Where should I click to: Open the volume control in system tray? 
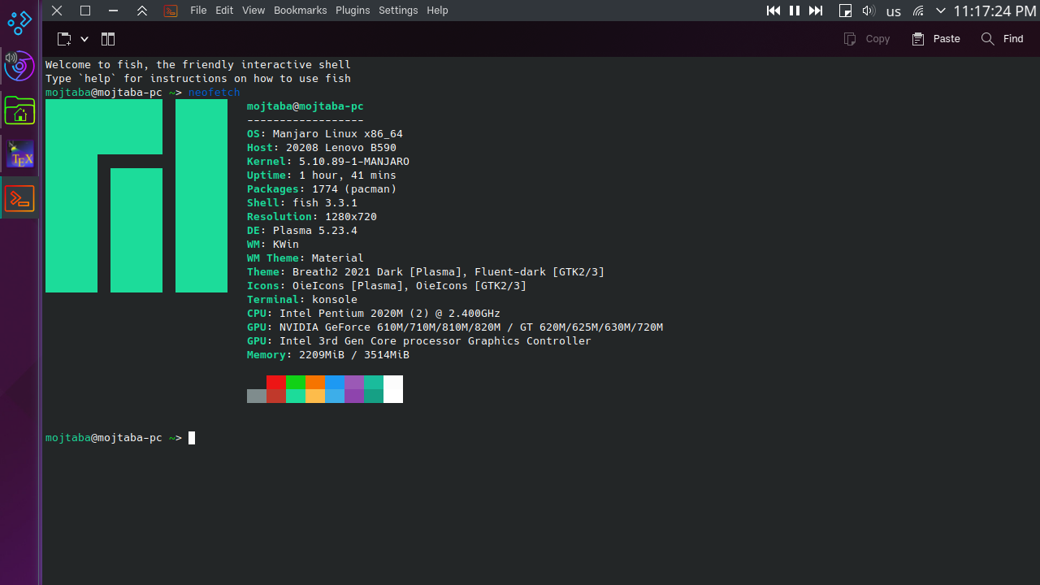point(869,11)
